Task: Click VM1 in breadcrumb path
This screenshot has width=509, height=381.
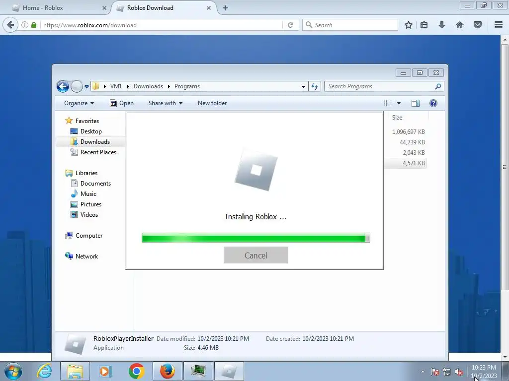Action: [x=116, y=86]
